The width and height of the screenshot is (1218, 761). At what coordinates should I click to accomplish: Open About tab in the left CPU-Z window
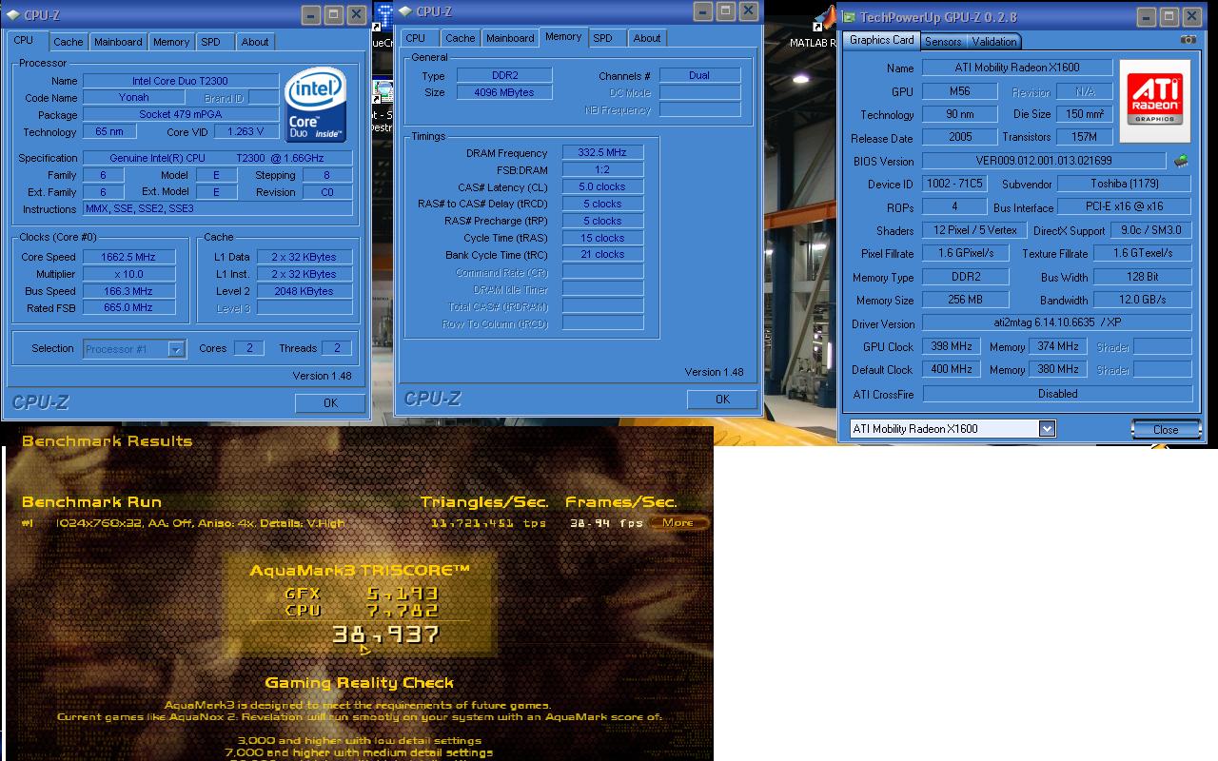pos(254,42)
